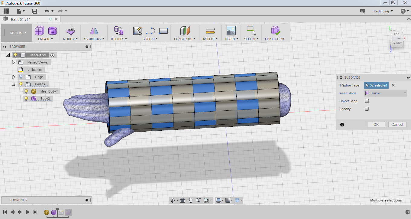Viewport: 411px width, 219px height.
Task: Clear the 32 selected T-Spline faces
Action: coord(393,85)
